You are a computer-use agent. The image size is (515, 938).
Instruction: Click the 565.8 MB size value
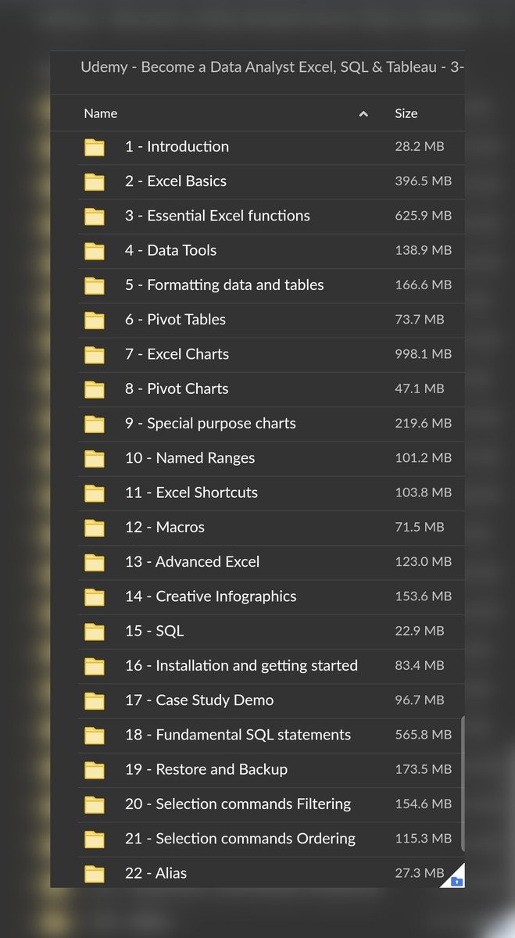tap(424, 735)
